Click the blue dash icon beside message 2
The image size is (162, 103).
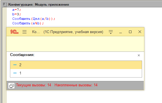15,65
